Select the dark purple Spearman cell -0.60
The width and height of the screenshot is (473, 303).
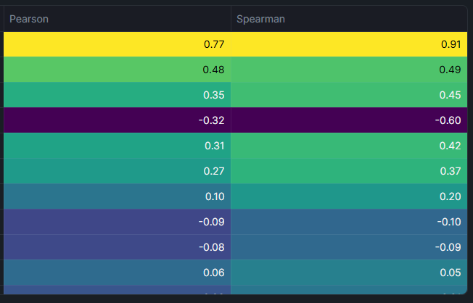pos(448,120)
